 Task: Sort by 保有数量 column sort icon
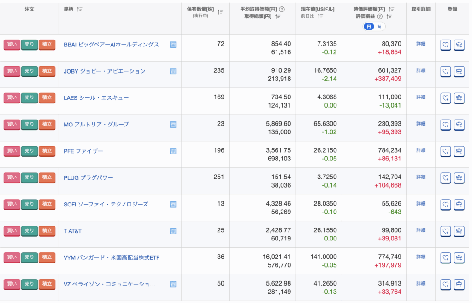pyautogui.click(x=220, y=12)
